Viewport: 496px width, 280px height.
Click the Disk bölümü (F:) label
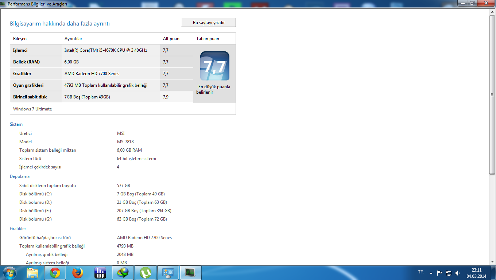click(35, 211)
